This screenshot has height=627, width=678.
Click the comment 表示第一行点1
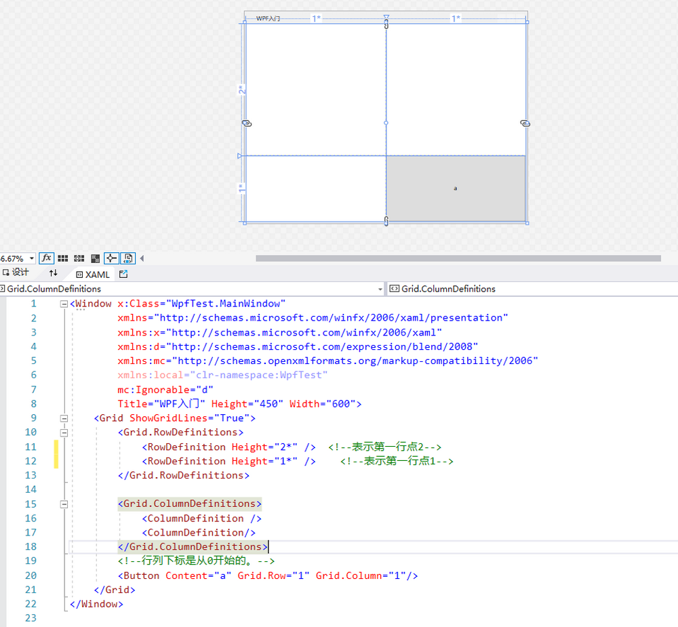[397, 461]
